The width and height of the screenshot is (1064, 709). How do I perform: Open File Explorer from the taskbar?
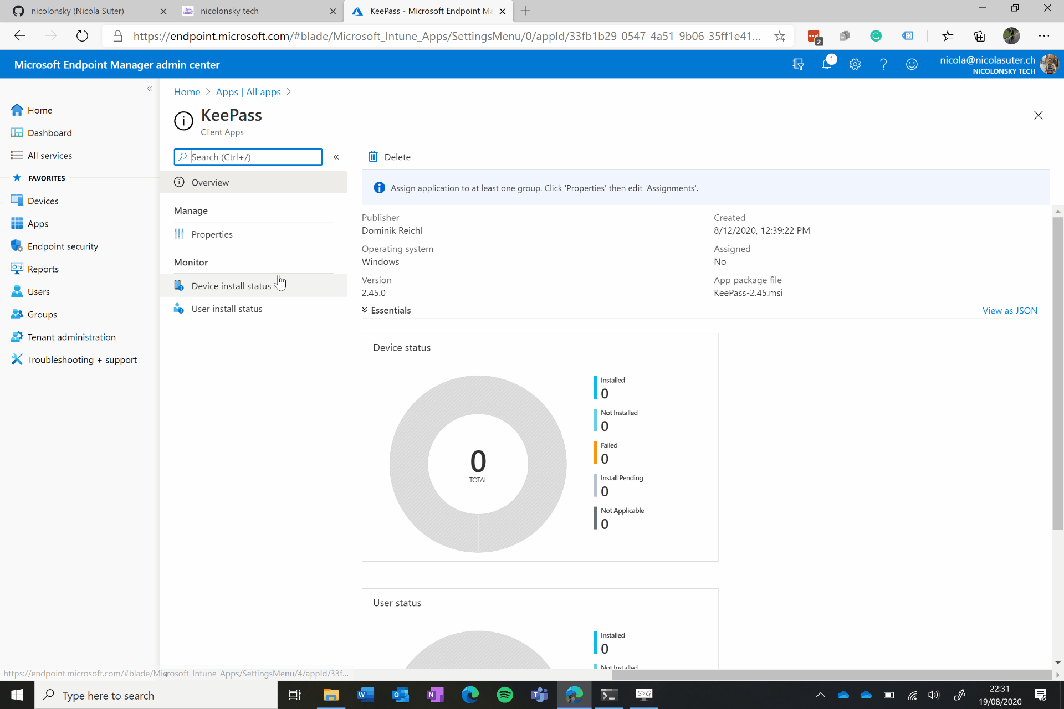[x=331, y=695]
